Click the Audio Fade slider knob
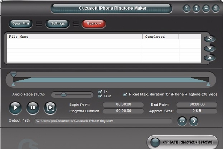The image size is (223, 149). 64,95
